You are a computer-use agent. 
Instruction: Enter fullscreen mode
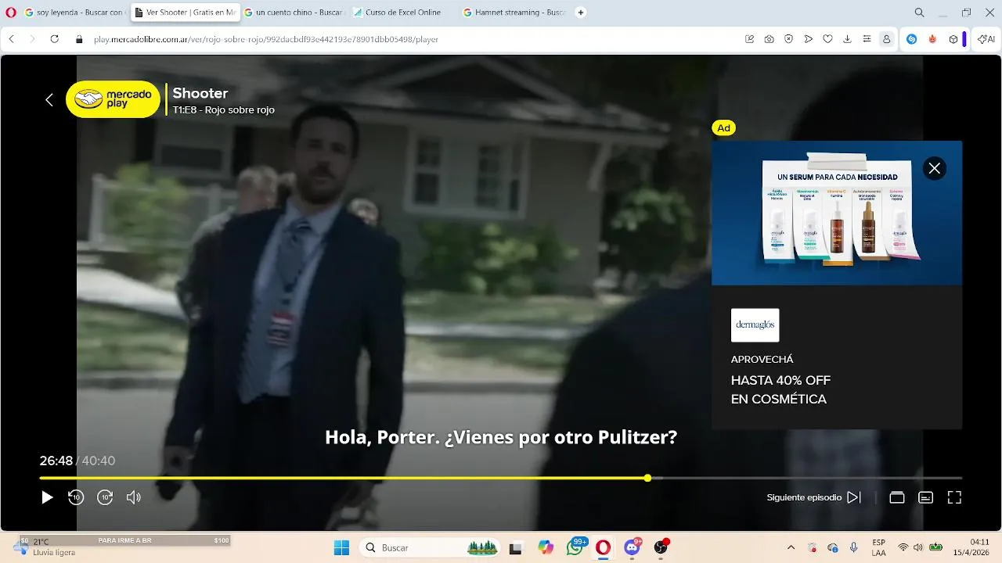(x=954, y=497)
